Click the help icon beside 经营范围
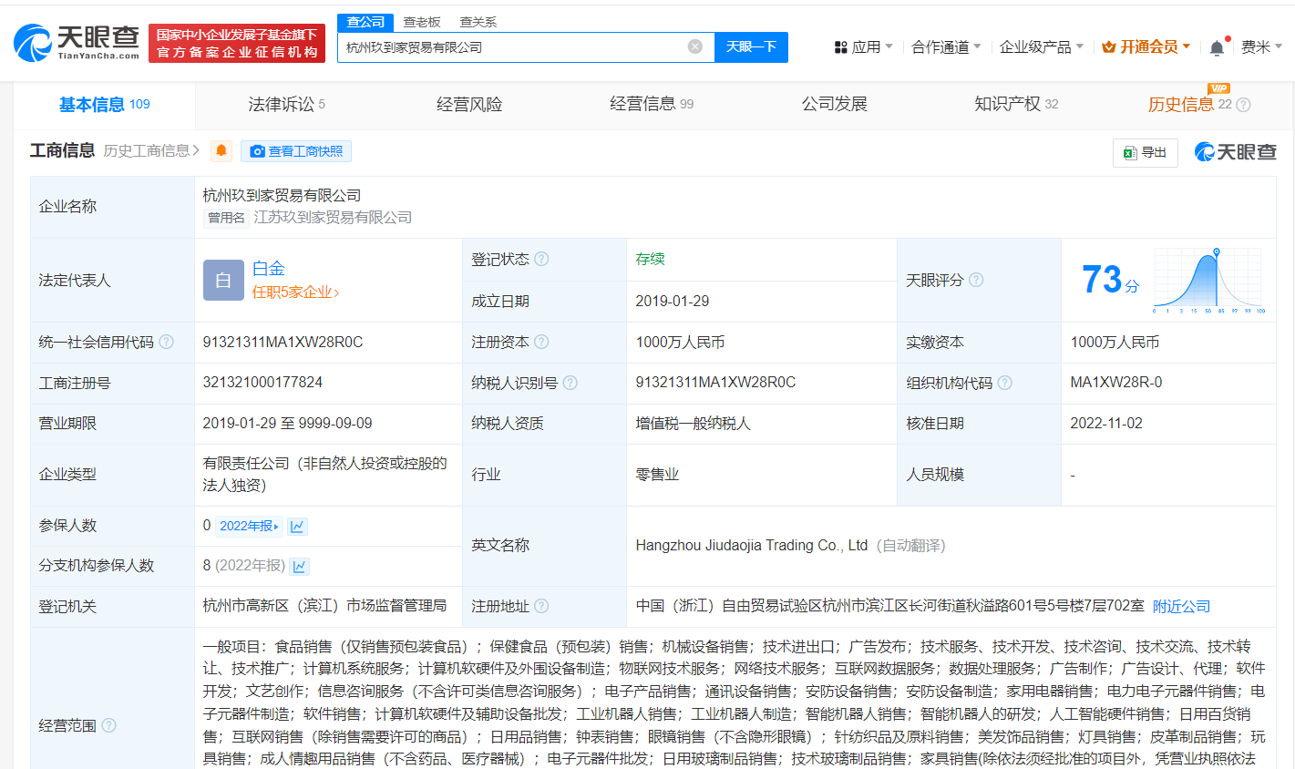 pyautogui.click(x=108, y=727)
